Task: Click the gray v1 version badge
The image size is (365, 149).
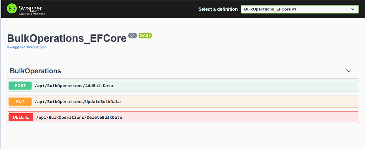Action: coord(133,36)
